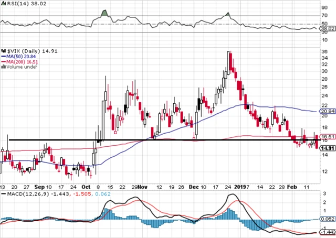Click the blue 20.84 price tag
This screenshot has width=336, height=238.
tap(327, 112)
